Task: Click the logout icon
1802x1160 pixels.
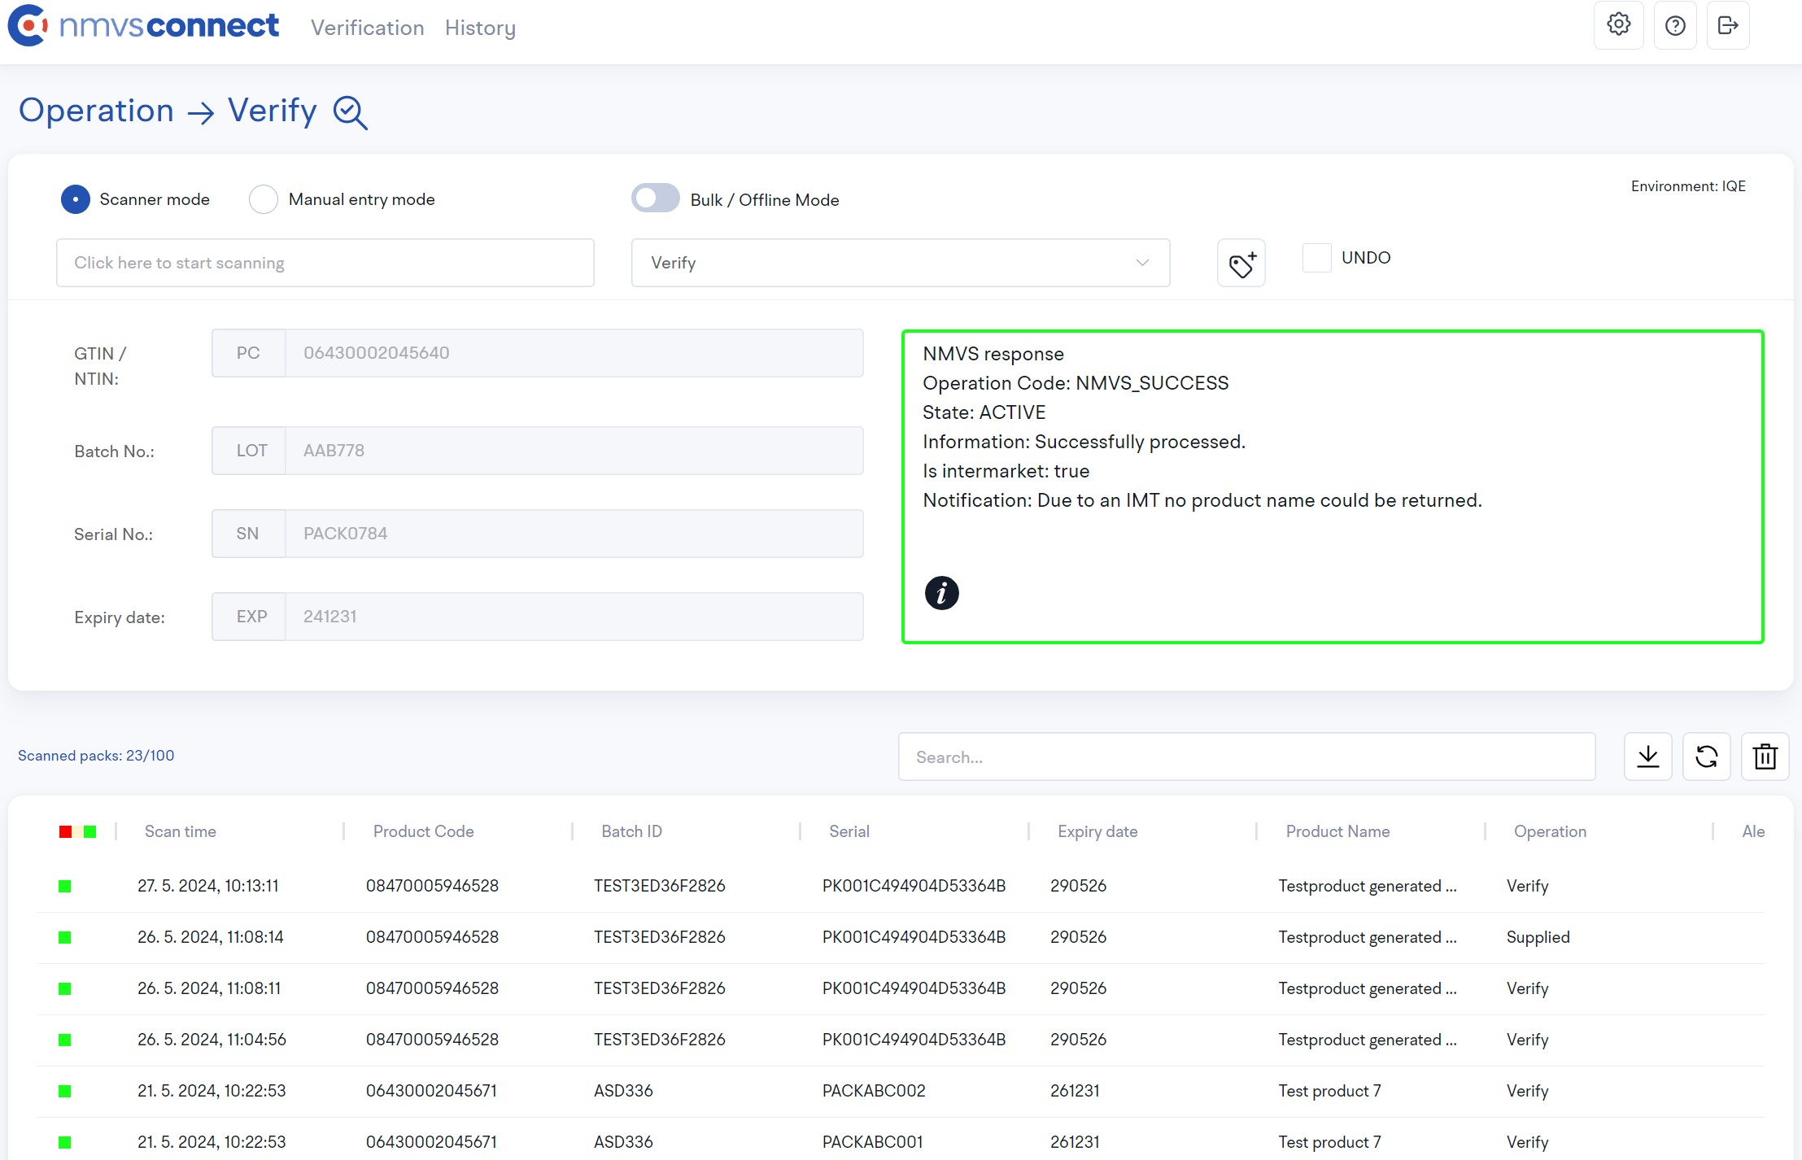Action: pos(1728,25)
